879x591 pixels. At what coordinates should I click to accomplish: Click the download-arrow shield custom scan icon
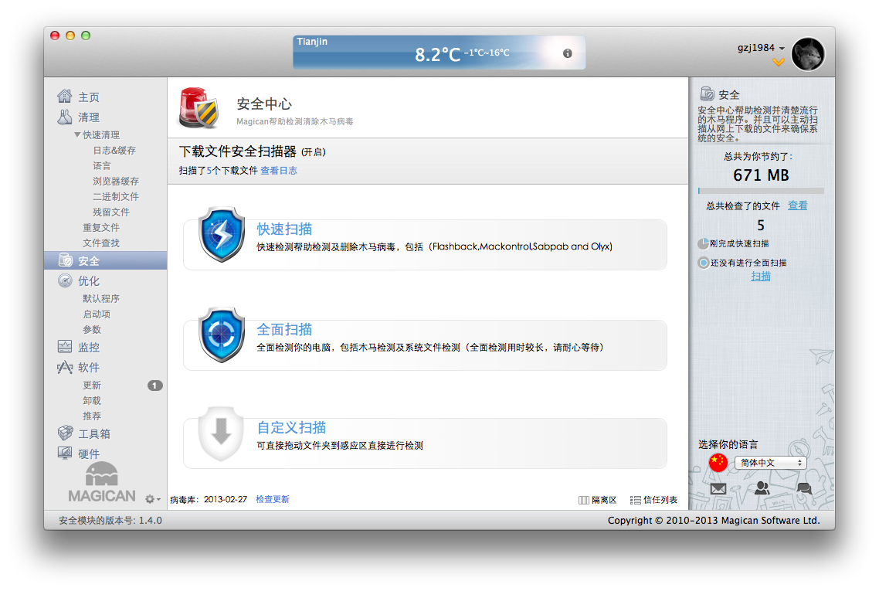[x=222, y=433]
